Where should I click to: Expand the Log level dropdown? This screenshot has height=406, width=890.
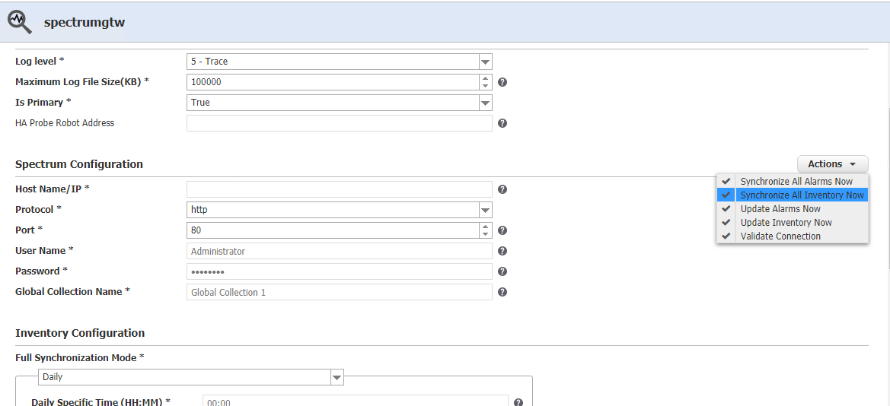[485, 62]
